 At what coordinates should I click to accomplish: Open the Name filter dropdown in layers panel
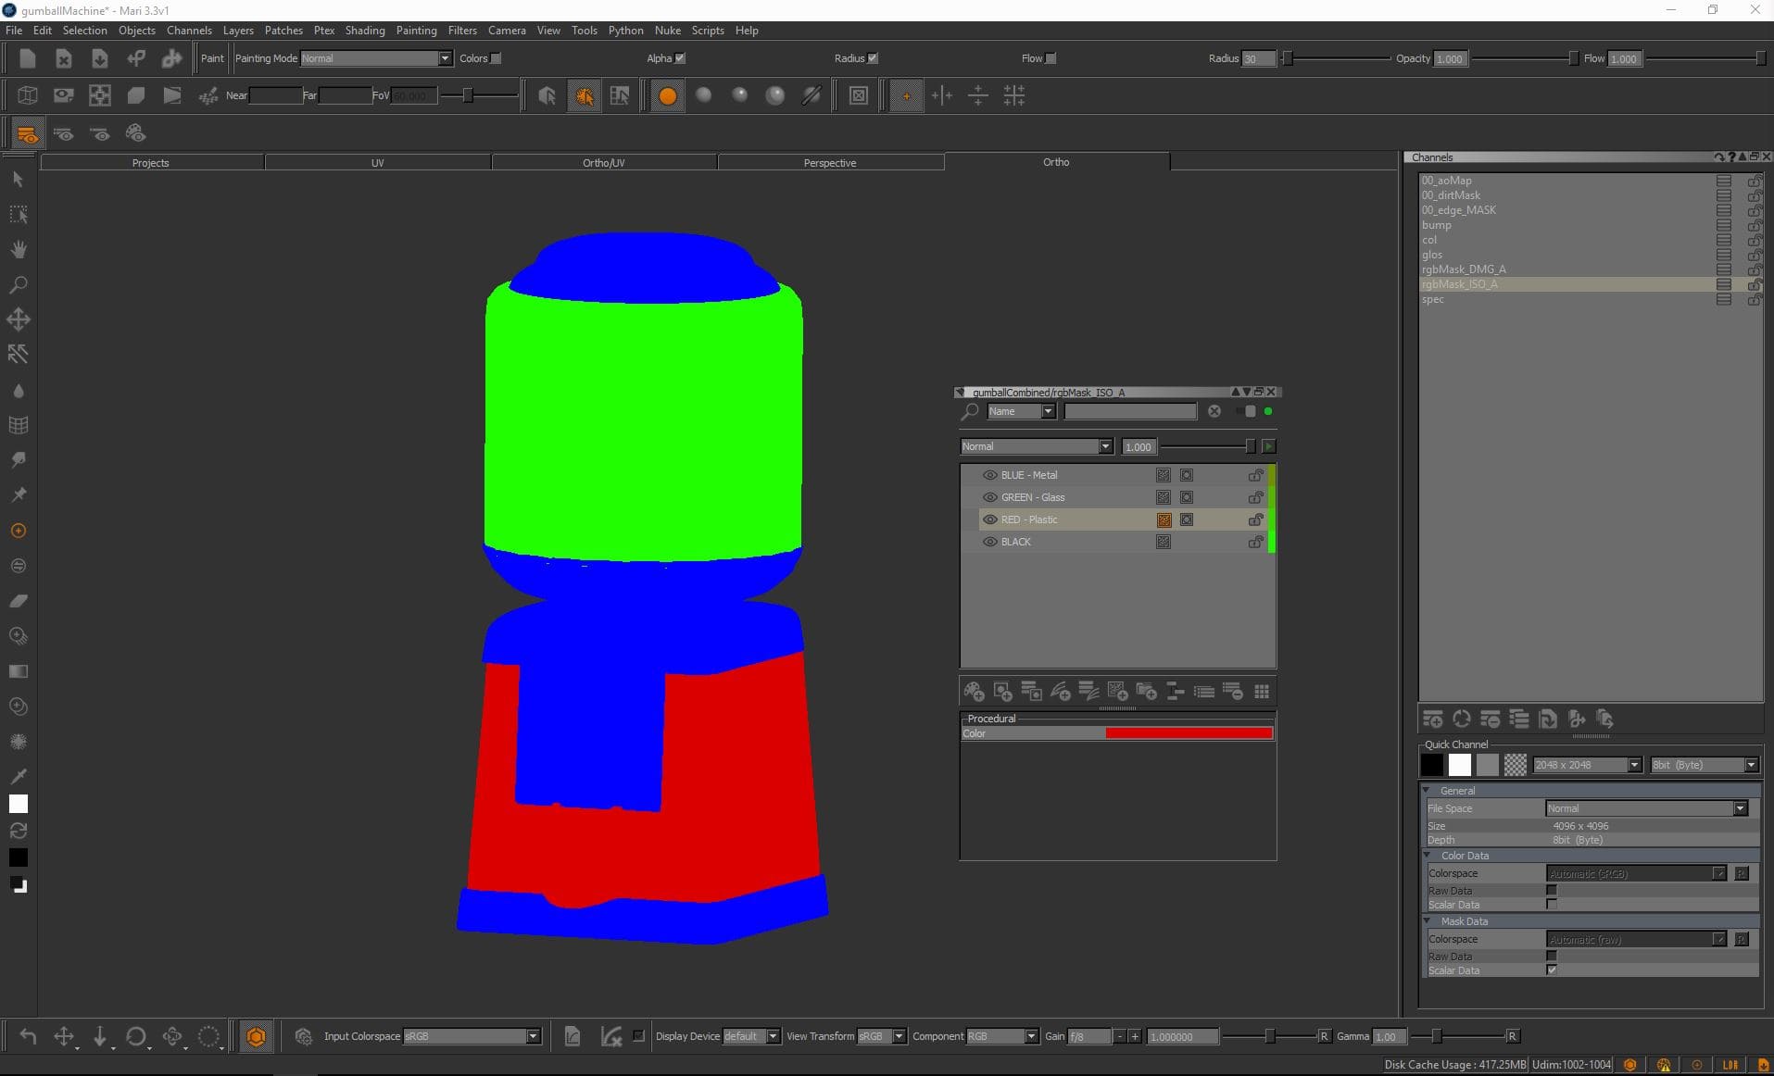[1021, 412]
